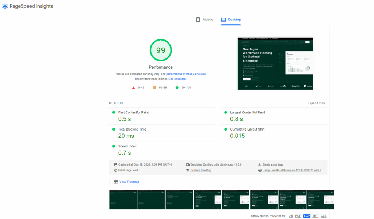
Task: Click the icon next to Single page load
Action: [259, 165]
